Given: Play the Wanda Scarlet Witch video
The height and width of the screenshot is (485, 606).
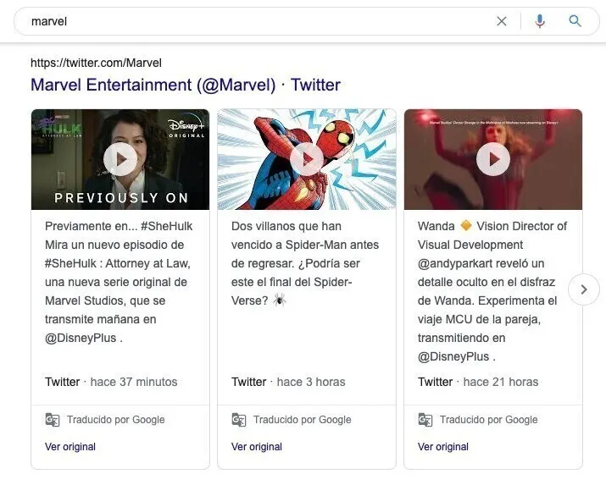Looking at the screenshot, I should (x=493, y=159).
